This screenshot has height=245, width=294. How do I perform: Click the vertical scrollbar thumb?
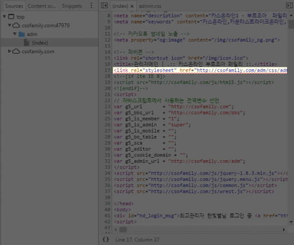[291, 24]
